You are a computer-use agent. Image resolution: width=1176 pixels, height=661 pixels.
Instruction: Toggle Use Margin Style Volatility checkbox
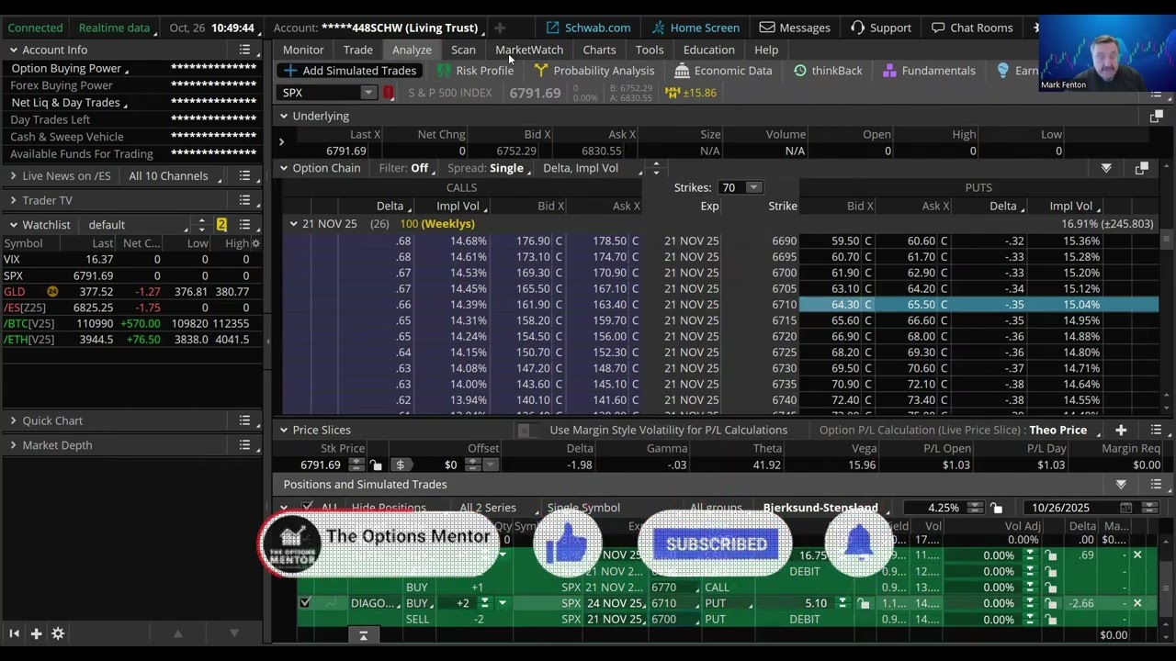point(524,430)
